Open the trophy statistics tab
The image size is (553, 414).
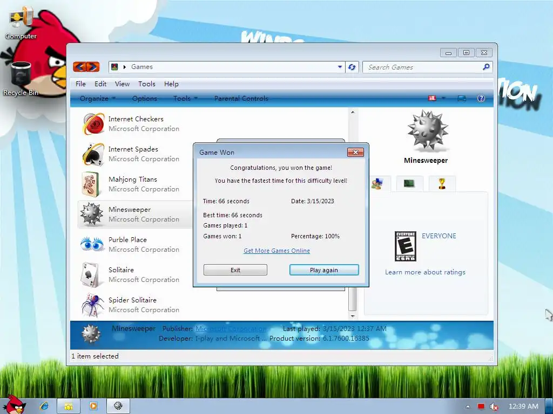click(x=442, y=183)
